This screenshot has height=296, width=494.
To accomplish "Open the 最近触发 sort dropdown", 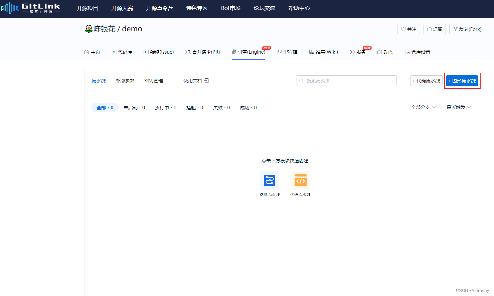I will (x=458, y=107).
